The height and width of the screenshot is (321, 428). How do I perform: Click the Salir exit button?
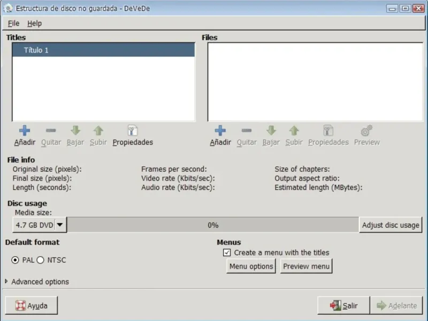click(343, 305)
